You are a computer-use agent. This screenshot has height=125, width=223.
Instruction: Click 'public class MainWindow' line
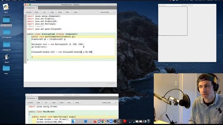point(41,112)
